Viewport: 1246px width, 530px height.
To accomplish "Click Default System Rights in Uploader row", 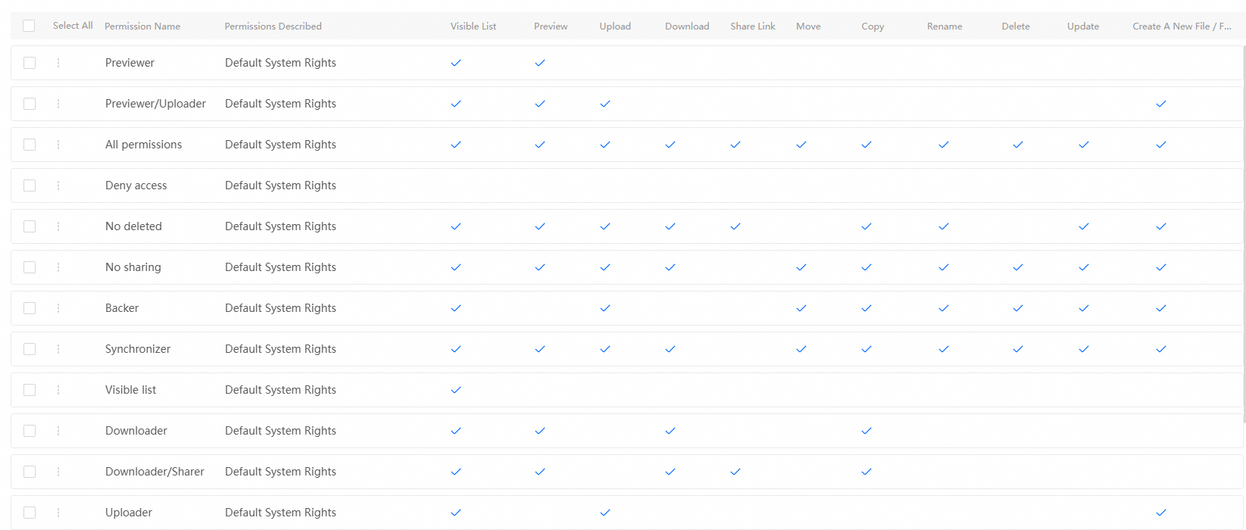I will [280, 513].
